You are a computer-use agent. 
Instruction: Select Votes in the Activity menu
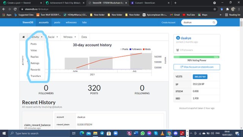(34, 50)
